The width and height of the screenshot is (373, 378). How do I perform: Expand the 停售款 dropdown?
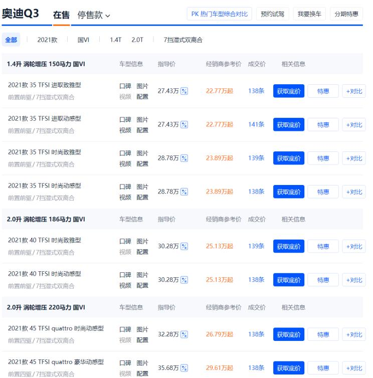tap(94, 15)
